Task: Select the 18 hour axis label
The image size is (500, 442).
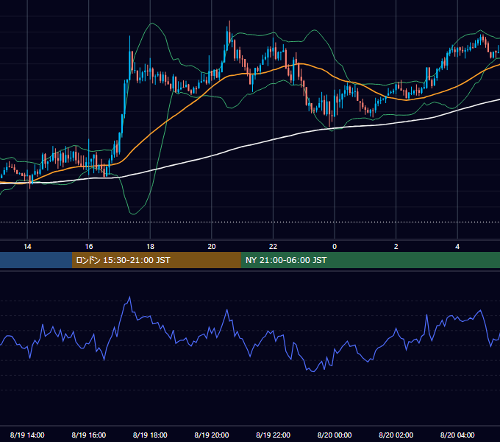Action: (150, 247)
